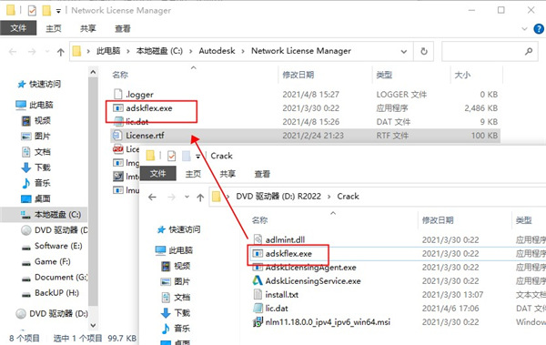Screen dimensions: 546x345
Task: Click the search box in Network License Manager window
Action: click(490, 52)
